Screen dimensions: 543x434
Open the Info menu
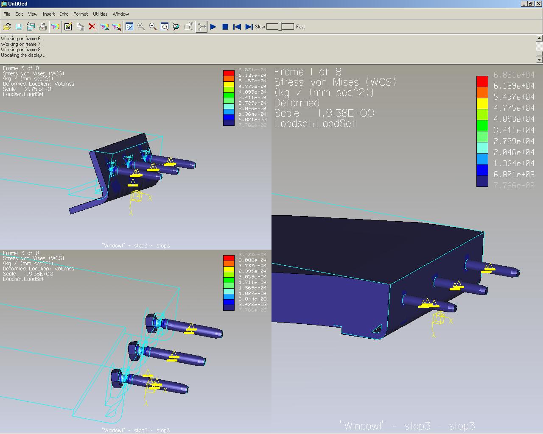(x=64, y=14)
